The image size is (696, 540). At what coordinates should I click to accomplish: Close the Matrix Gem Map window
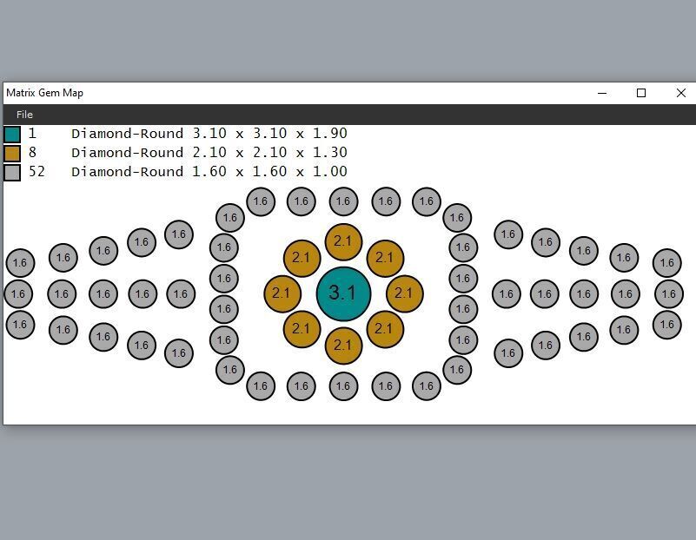click(x=681, y=93)
